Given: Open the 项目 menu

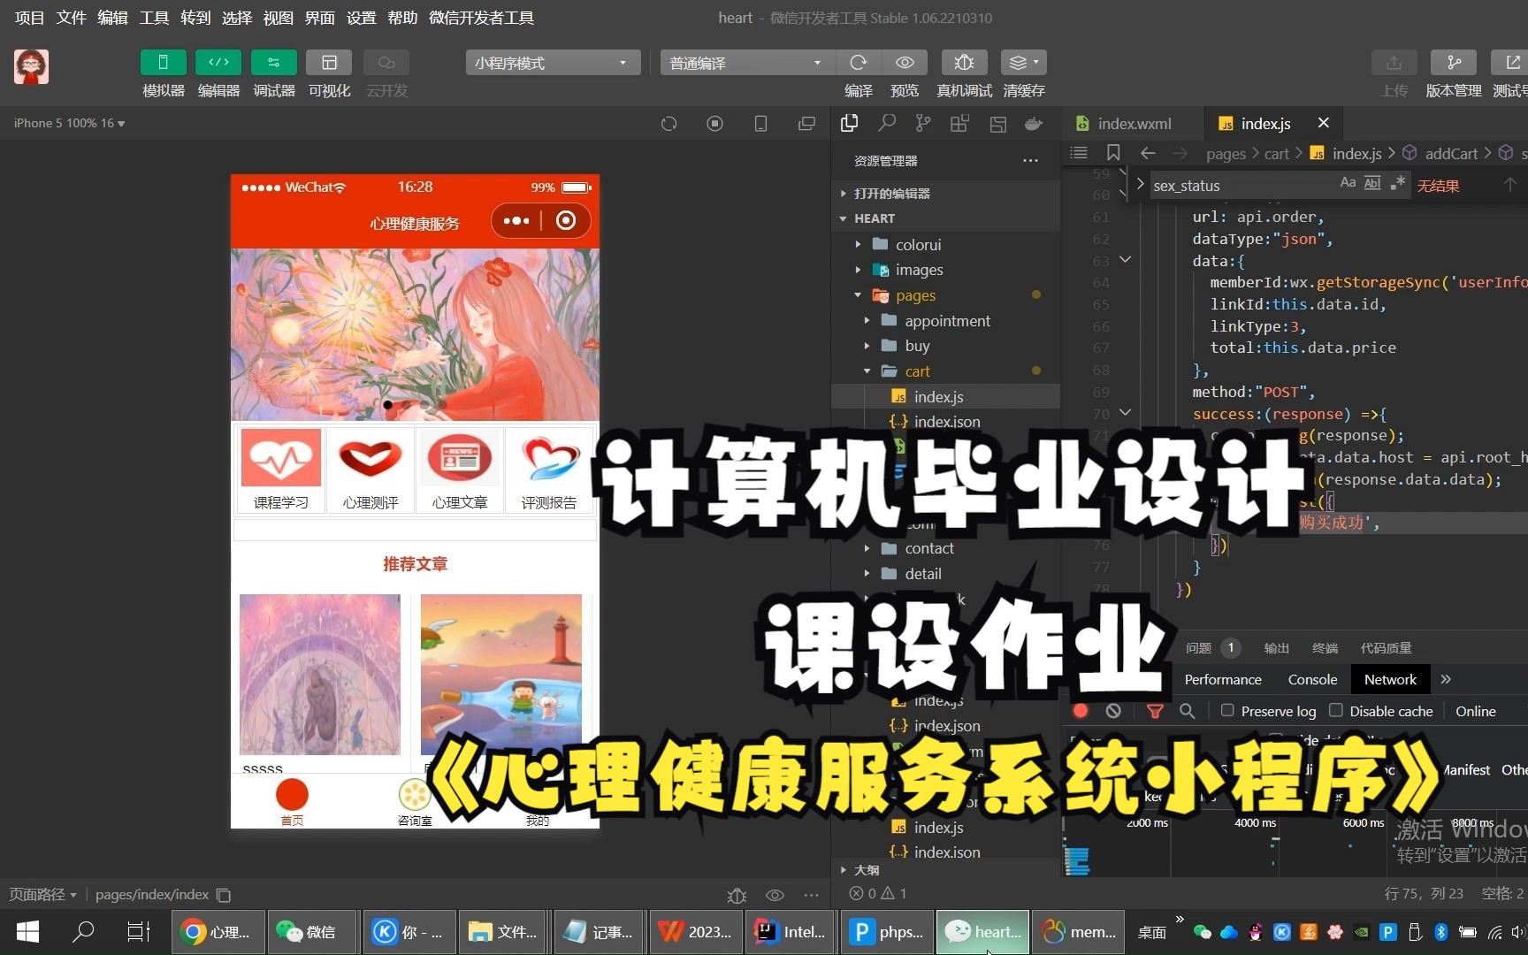Looking at the screenshot, I should pos(29,18).
